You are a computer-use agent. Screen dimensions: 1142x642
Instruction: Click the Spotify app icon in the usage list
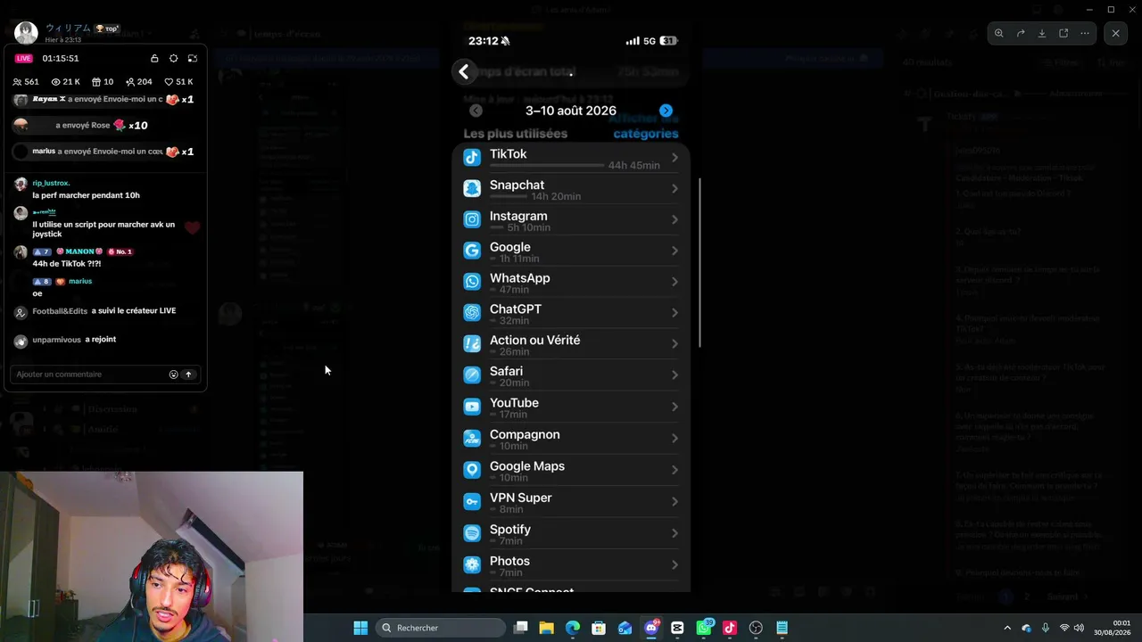472,533
